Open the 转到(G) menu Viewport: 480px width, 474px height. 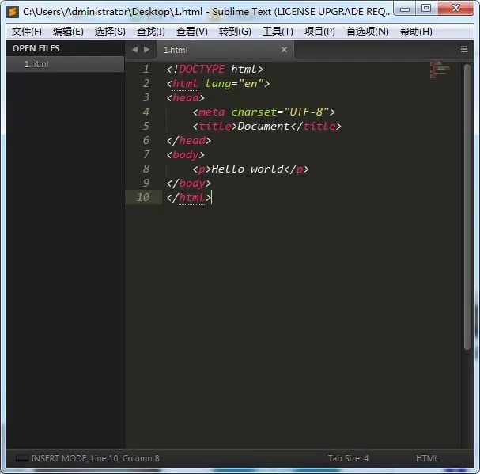click(235, 32)
